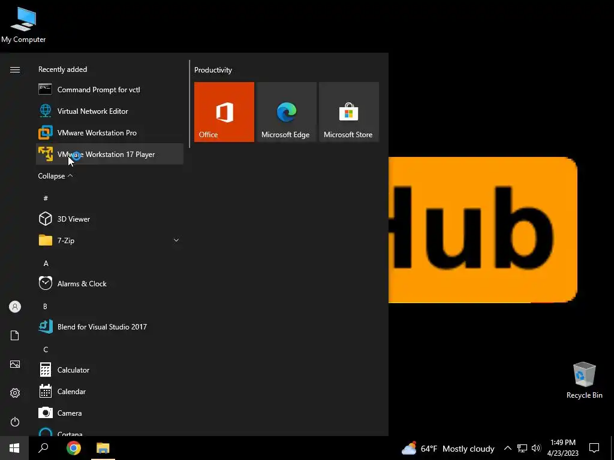Open Microsoft Edge tile
The image size is (614, 460).
tap(287, 112)
